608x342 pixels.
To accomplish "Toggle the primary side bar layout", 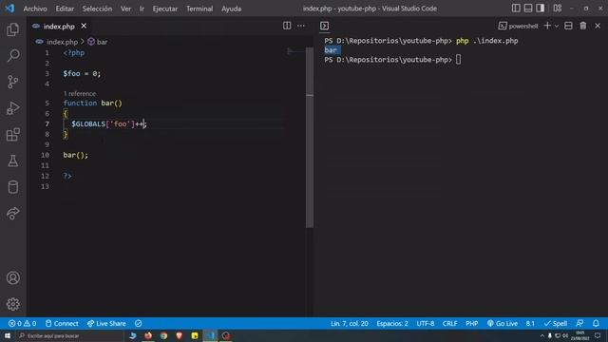I will (516, 9).
